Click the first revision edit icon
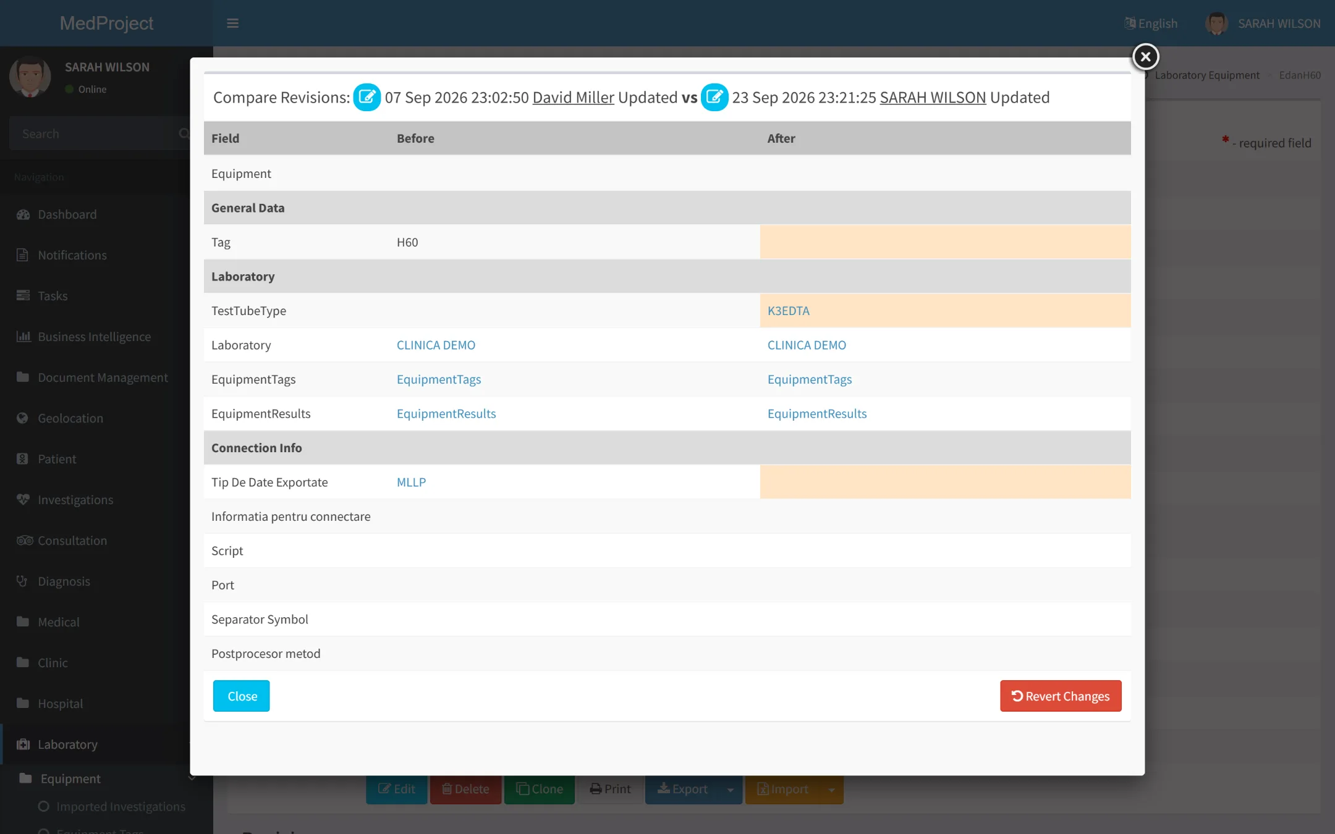The image size is (1335, 834). point(367,97)
